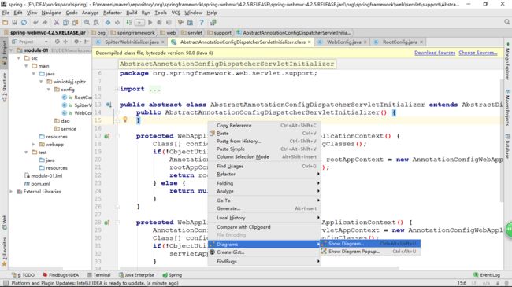512x287 pixels.
Task: Open Refactor submenu in context menu
Action: [265, 174]
